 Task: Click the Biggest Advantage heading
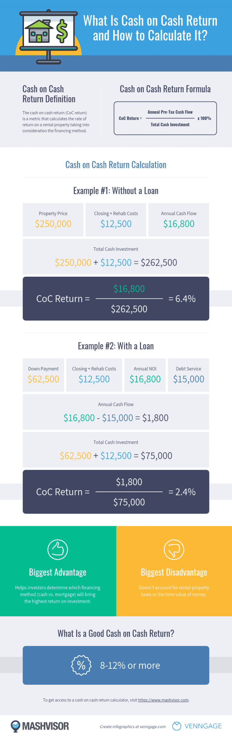click(58, 572)
